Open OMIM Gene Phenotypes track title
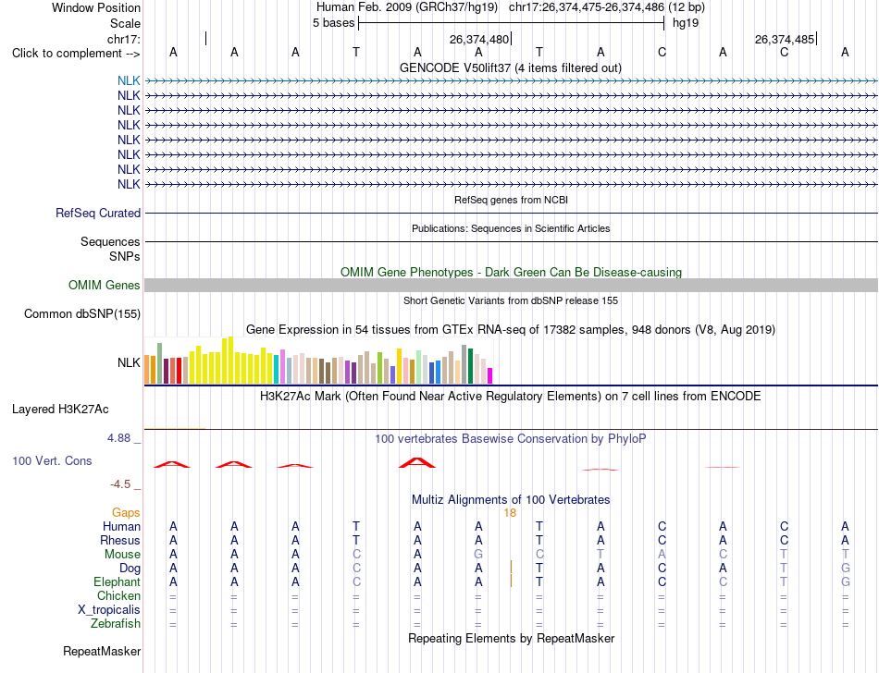879x673 pixels. coord(511,272)
